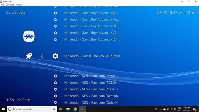The width and height of the screenshot is (199, 112).
Task: Open the People icon in the taskbar
Action: click(x=156, y=109)
